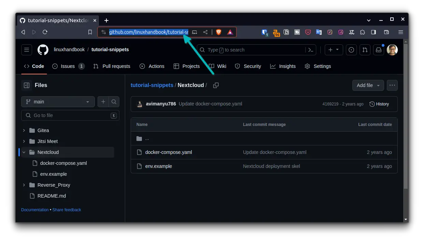
Task: Open repository Settings tab
Action: click(x=318, y=66)
